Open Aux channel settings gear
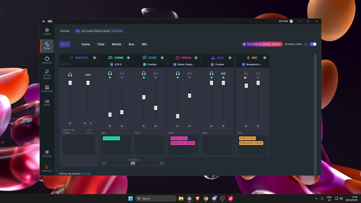The width and height of the screenshot is (361, 203). 230,58
